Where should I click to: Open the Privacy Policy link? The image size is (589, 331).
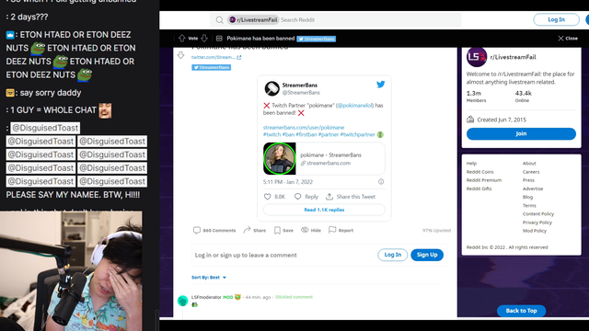(x=537, y=223)
